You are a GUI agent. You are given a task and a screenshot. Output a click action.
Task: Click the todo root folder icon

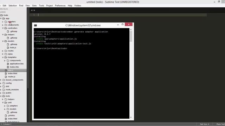coord(2,15)
